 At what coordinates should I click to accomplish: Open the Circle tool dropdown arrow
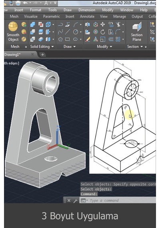(80, 32)
